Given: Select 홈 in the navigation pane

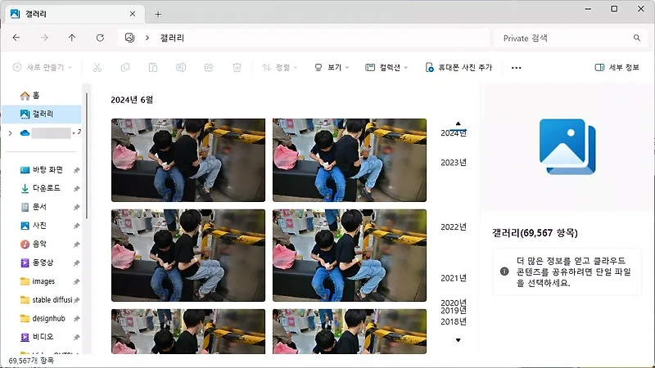Looking at the screenshot, I should click(42, 96).
